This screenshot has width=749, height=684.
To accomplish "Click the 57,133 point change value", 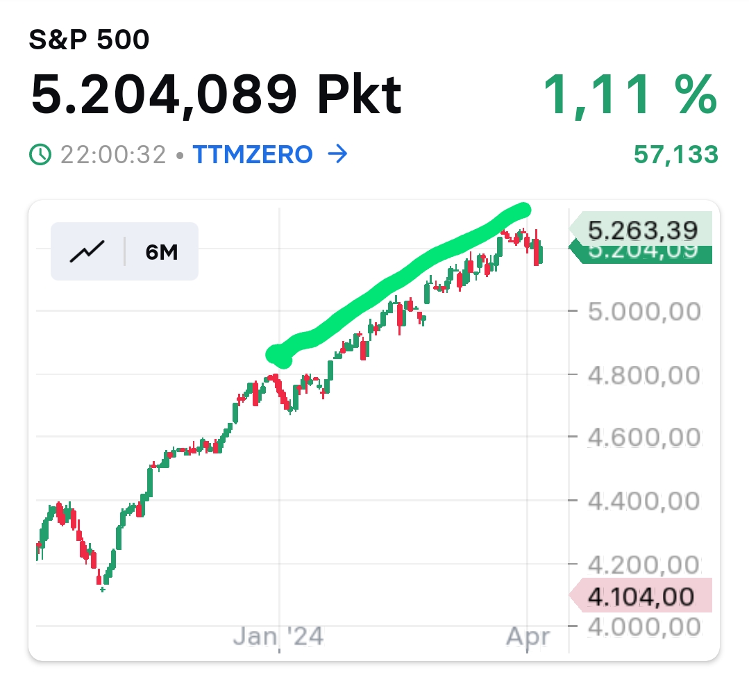I will (x=675, y=155).
